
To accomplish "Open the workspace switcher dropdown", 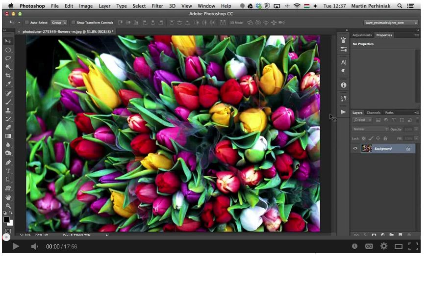I will click(x=391, y=23).
